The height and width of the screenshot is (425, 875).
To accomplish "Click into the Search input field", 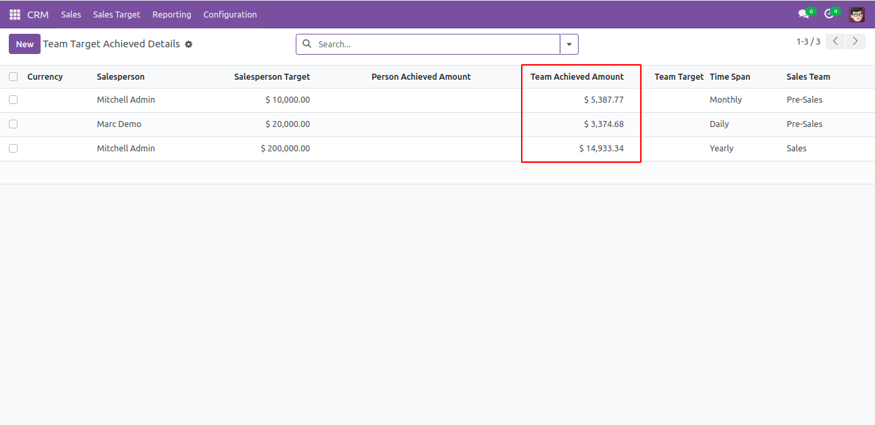I will [x=433, y=45].
